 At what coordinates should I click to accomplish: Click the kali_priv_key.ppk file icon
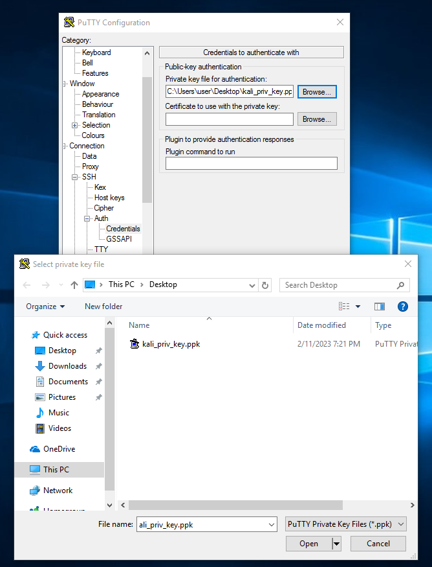(x=135, y=344)
